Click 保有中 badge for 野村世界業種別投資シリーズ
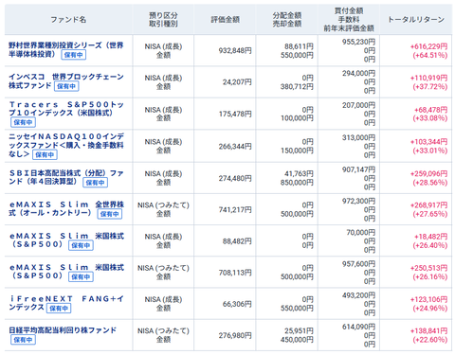This screenshot has height=355, width=455. 74,55
